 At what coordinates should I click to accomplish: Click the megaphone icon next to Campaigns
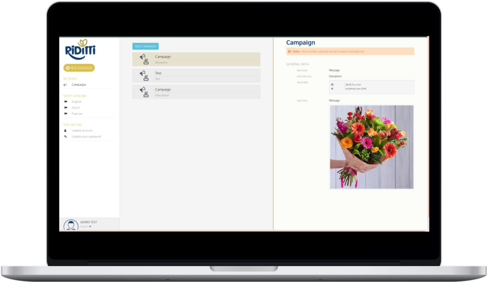click(x=66, y=85)
